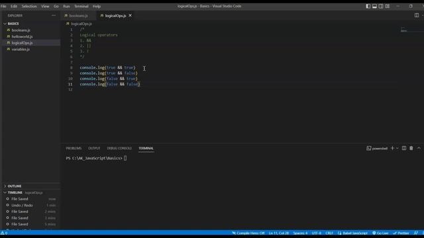Screen dimensions: 424x238
Task: Select the latest File Saved timeline entry
Action: pyautogui.click(x=31, y=199)
